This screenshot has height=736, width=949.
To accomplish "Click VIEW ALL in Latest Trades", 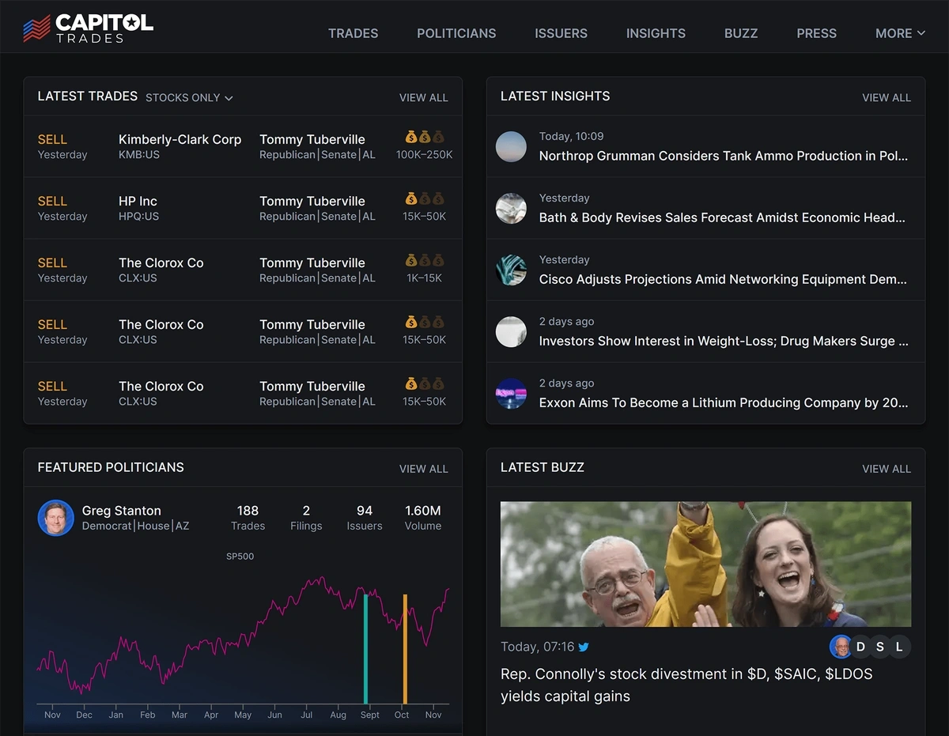I will pos(423,97).
